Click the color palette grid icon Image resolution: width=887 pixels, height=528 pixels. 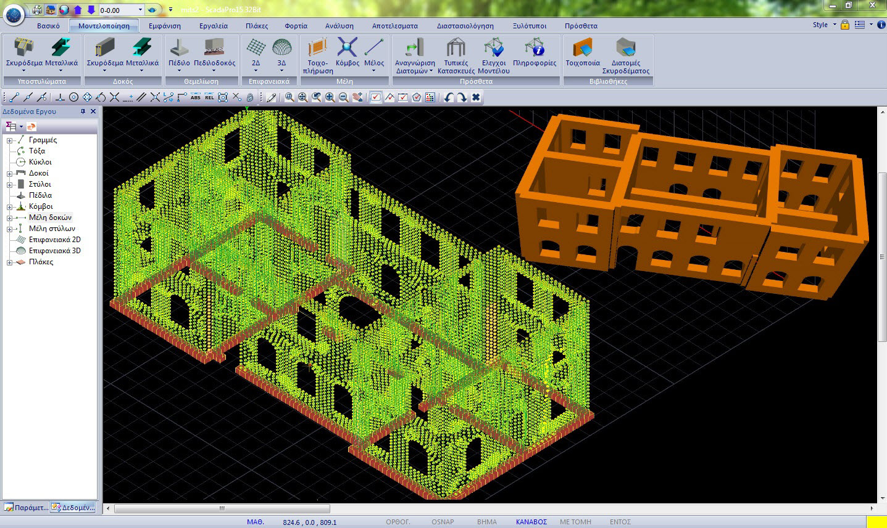430,97
